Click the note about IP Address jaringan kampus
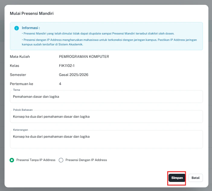This screenshot has width=212, height=191. [109, 42]
